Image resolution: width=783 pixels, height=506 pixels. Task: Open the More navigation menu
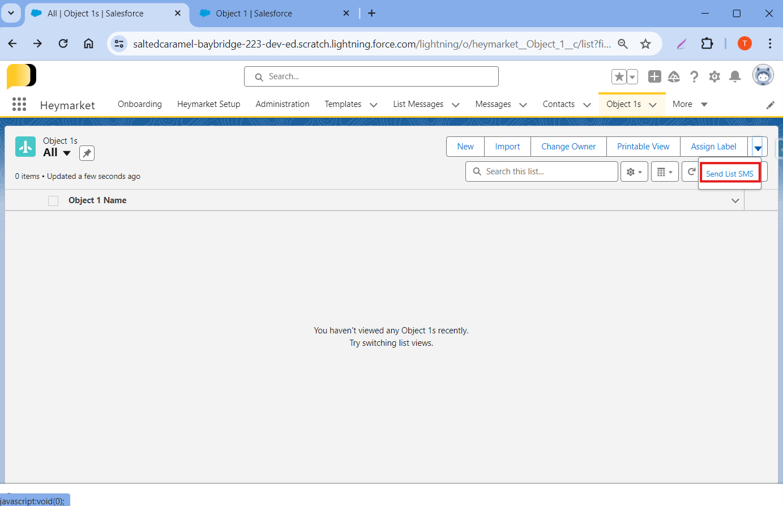690,104
